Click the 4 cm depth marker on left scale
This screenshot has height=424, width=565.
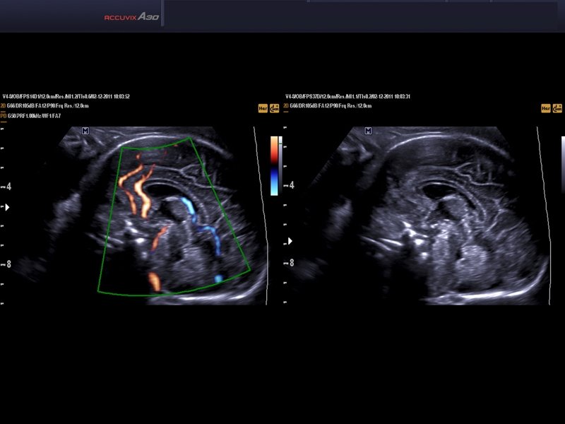[x=8, y=187]
